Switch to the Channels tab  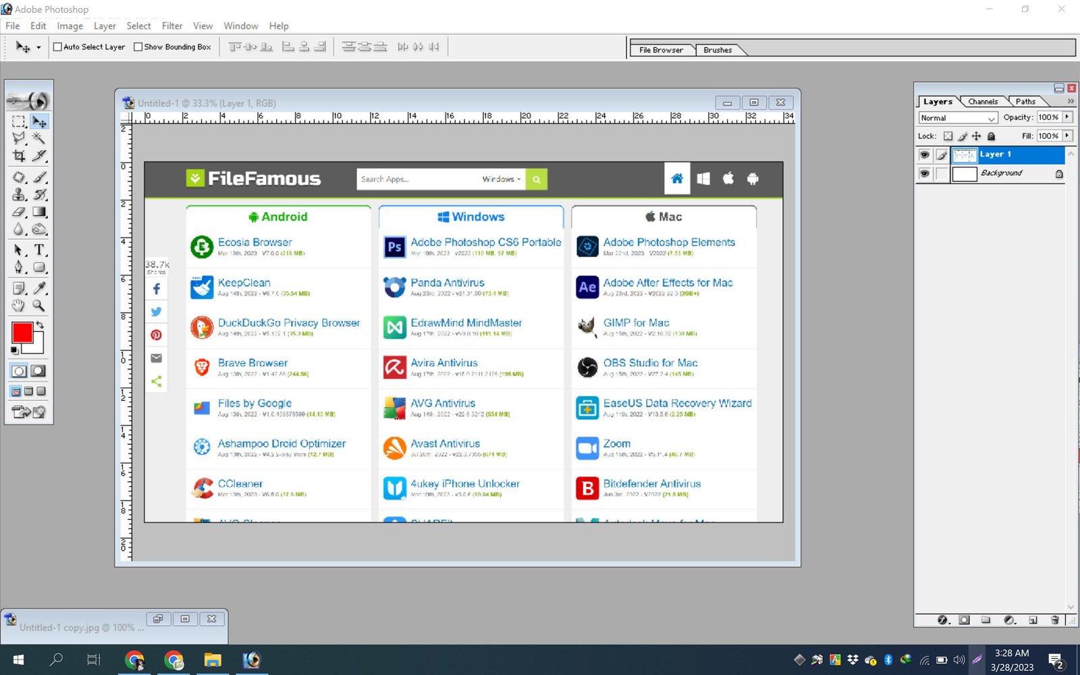click(983, 102)
